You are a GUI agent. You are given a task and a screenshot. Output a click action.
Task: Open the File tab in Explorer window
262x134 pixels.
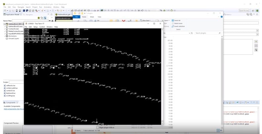click(76, 17)
